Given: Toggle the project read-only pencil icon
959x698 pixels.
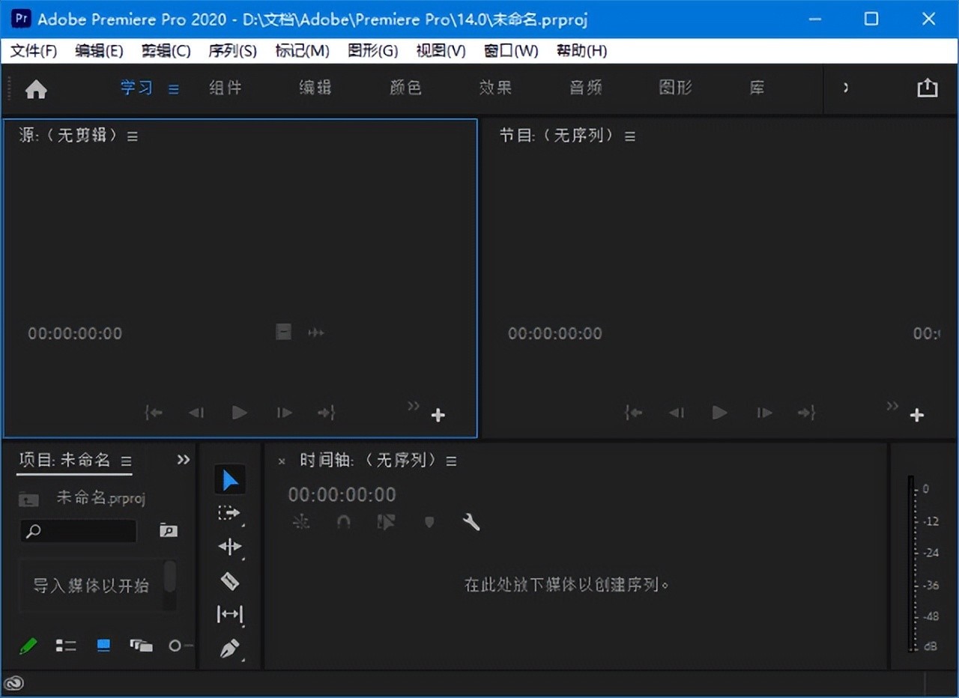Looking at the screenshot, I should [28, 646].
